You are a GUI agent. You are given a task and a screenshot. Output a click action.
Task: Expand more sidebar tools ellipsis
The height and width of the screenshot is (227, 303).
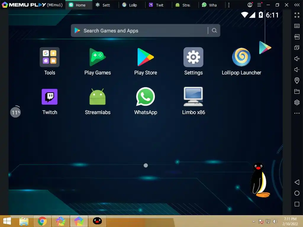tap(297, 113)
